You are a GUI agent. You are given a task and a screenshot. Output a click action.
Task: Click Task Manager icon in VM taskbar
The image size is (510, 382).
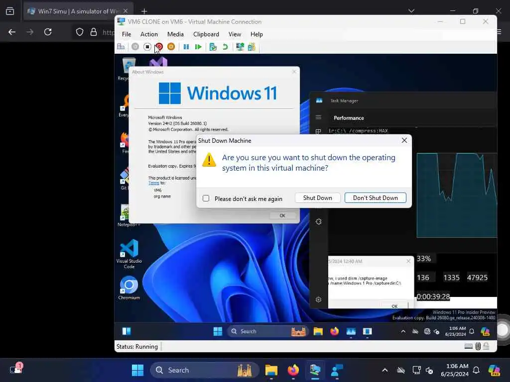pos(351,331)
